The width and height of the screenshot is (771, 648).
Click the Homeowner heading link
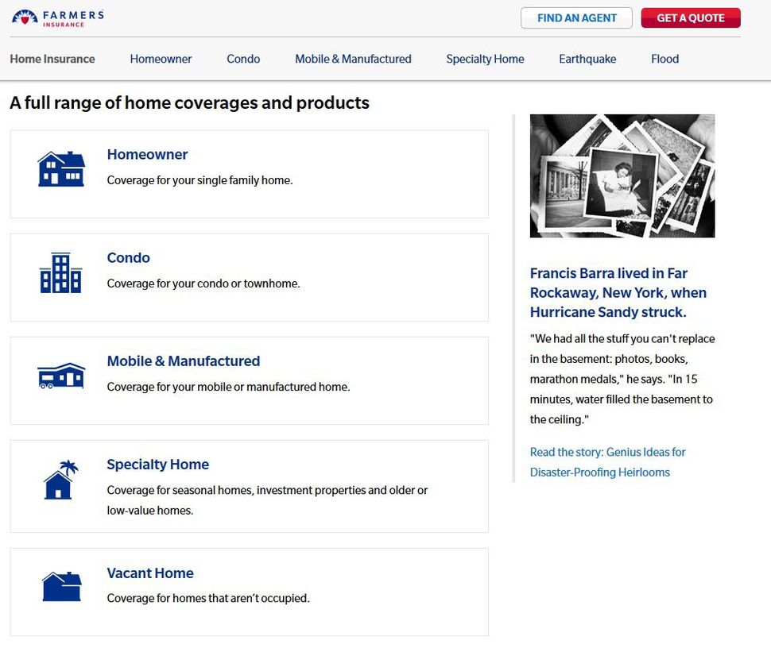point(147,154)
